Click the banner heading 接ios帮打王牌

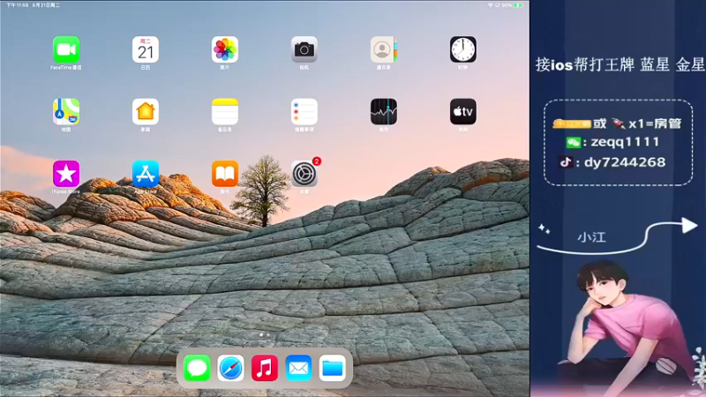pos(585,64)
